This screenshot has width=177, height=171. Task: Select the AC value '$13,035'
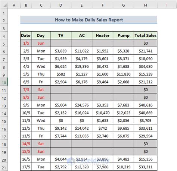coord(82,136)
